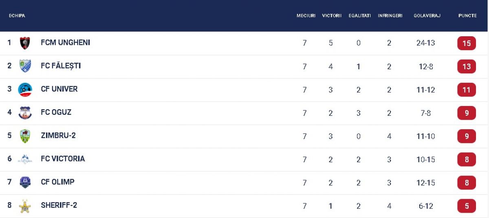Click the Zimbru-2 team crest
Screen dimensions: 489x218
coord(25,136)
